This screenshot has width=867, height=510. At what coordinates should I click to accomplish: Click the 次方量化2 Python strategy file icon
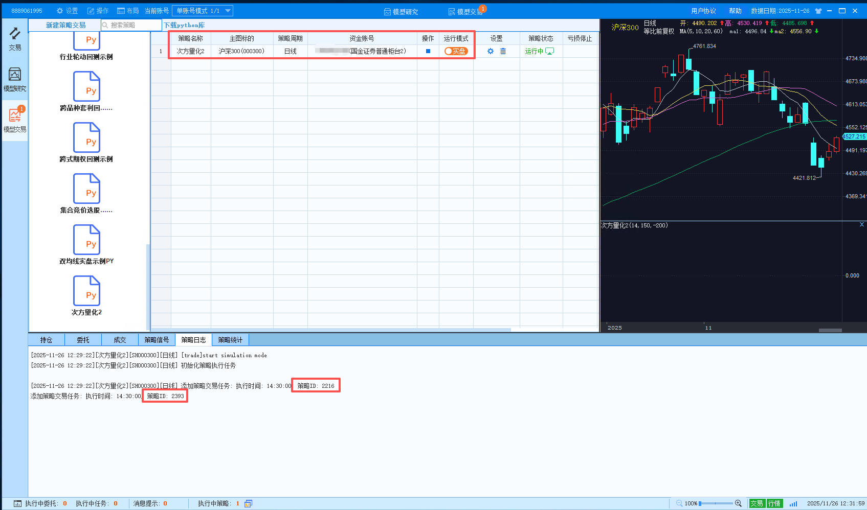point(86,291)
